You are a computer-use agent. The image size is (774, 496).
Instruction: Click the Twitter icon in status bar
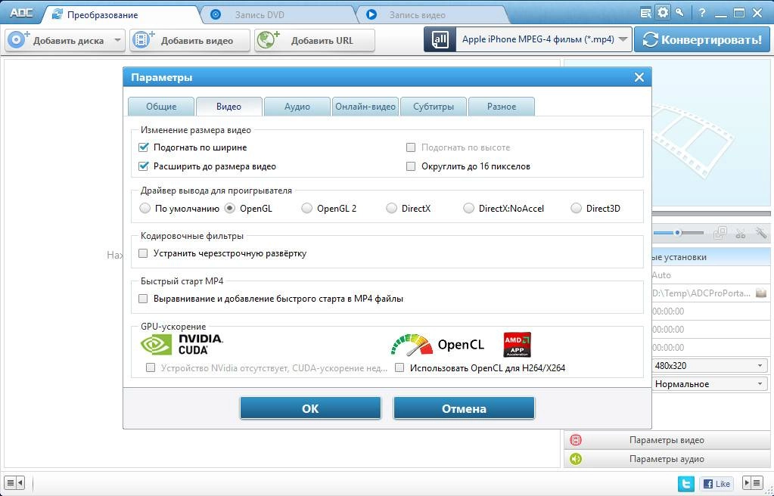click(685, 484)
